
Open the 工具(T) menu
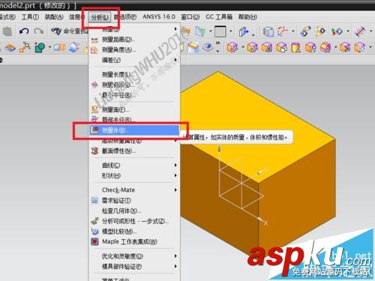coord(30,17)
